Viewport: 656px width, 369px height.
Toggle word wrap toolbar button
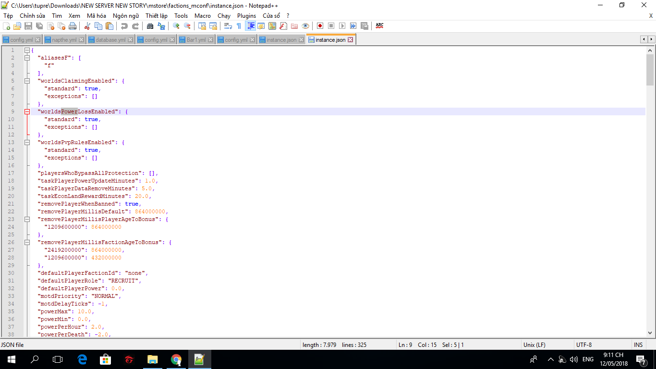[x=228, y=26]
